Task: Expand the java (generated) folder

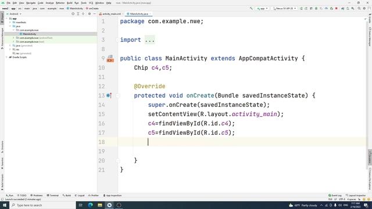Action: pyautogui.click(x=10, y=45)
